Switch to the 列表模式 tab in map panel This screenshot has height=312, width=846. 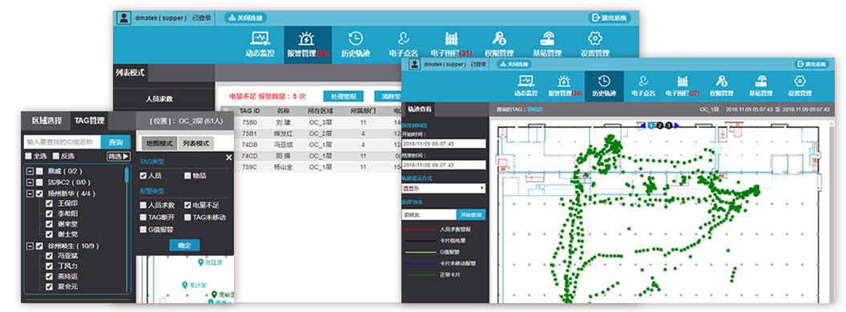[x=195, y=143]
